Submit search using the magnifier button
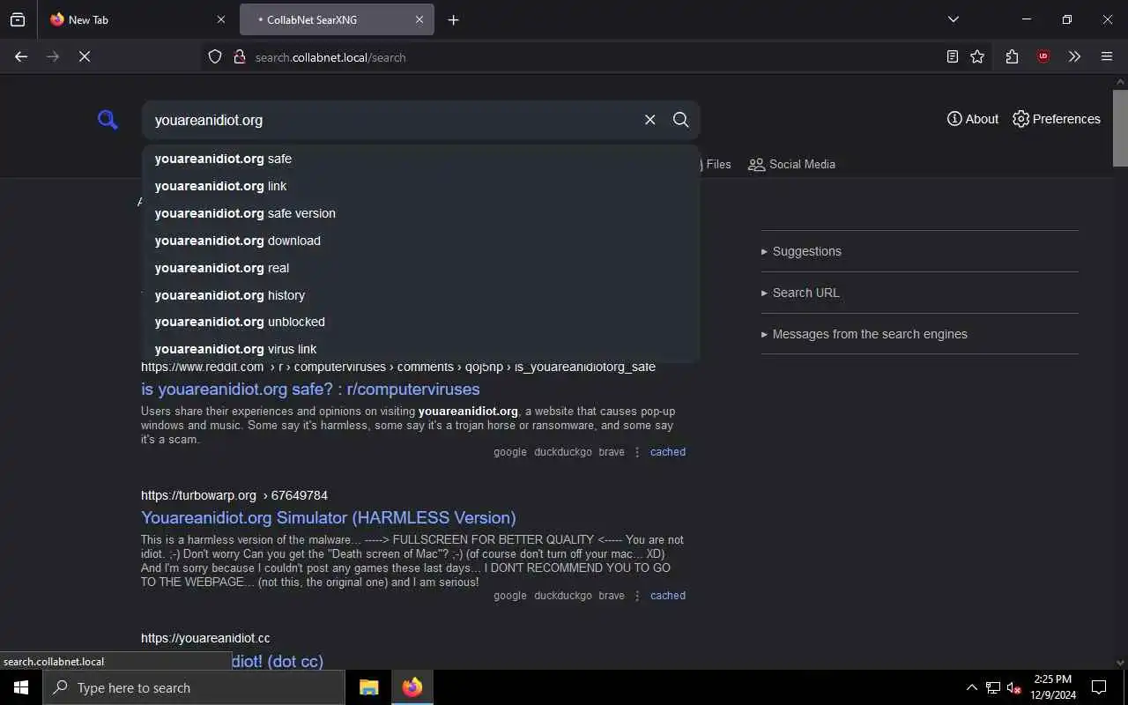 680,120
